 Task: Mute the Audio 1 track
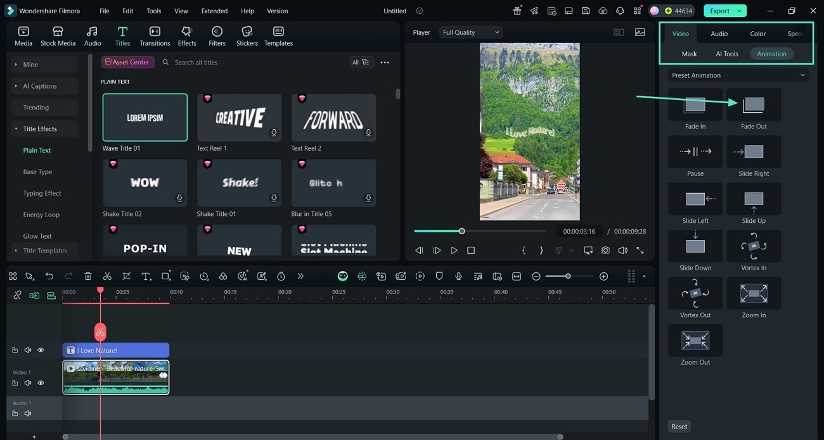pyautogui.click(x=27, y=413)
